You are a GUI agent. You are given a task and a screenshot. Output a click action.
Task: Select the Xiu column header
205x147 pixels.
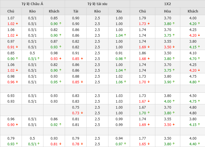pyautogui.click(x=119, y=11)
